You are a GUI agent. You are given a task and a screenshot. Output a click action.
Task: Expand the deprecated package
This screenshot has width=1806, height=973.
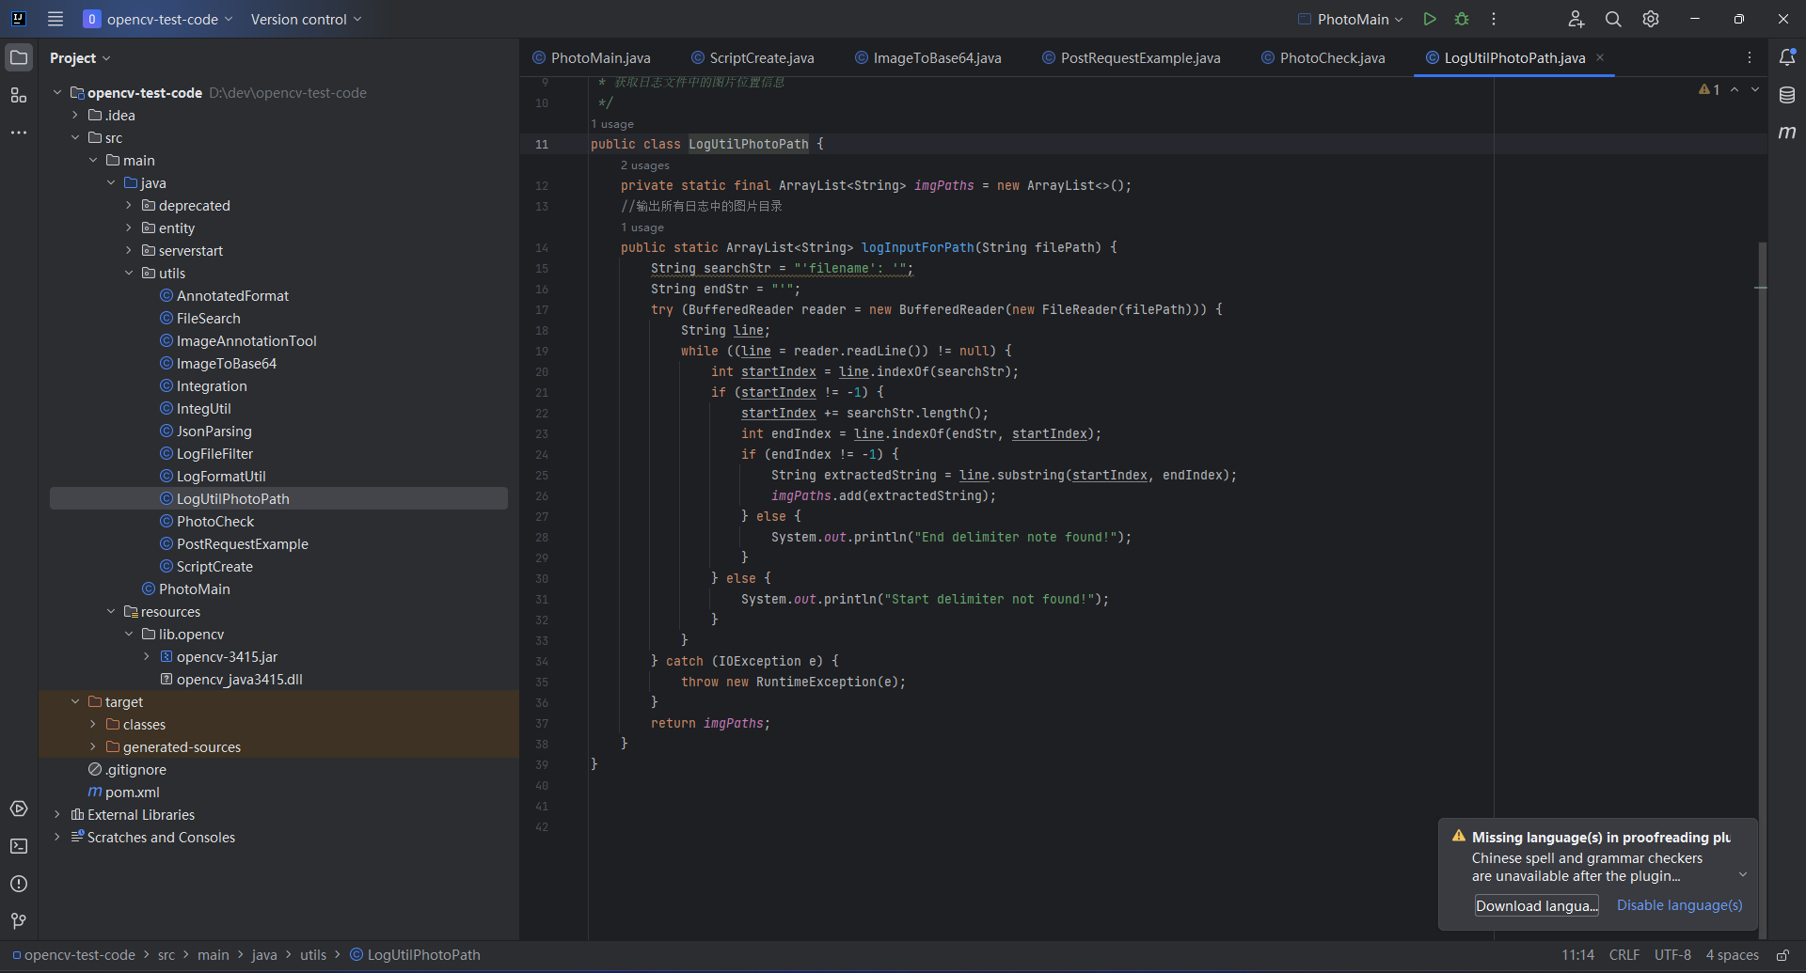129,205
